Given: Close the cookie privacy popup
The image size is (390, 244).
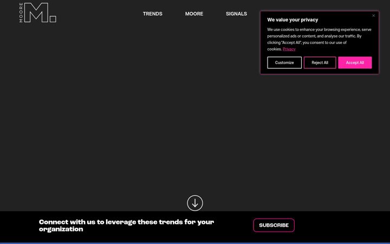Looking at the screenshot, I should pyautogui.click(x=373, y=16).
